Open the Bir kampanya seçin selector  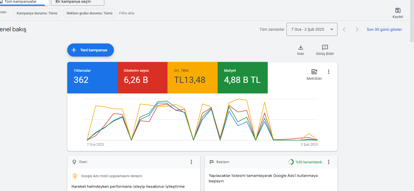tap(78, 2)
